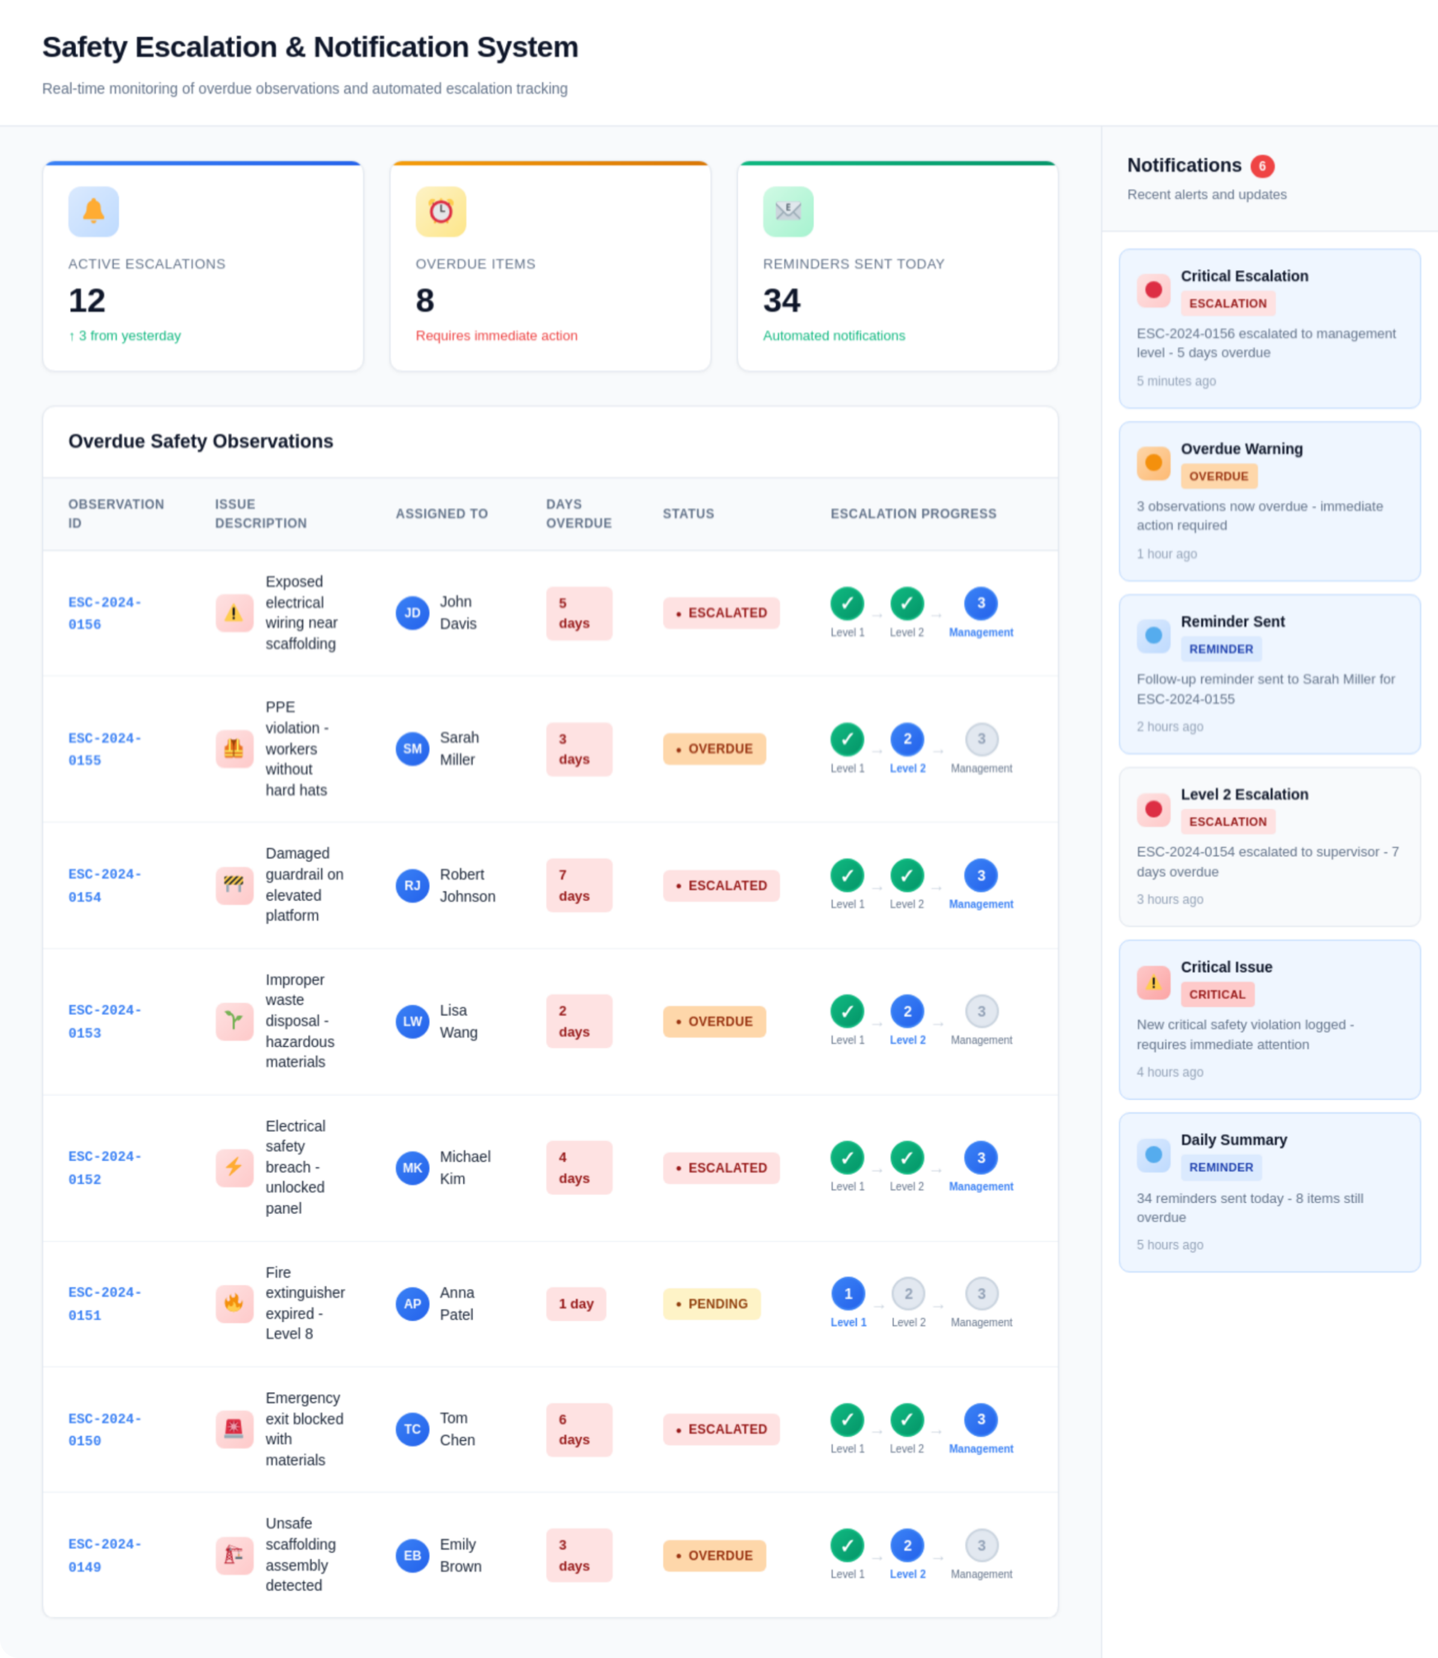Click Management step 3 for ESC-2024-0156
This screenshot has height=1658, width=1438.
(x=980, y=604)
